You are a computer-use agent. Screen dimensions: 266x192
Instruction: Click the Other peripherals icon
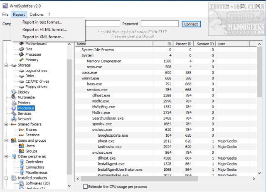coord(14,157)
